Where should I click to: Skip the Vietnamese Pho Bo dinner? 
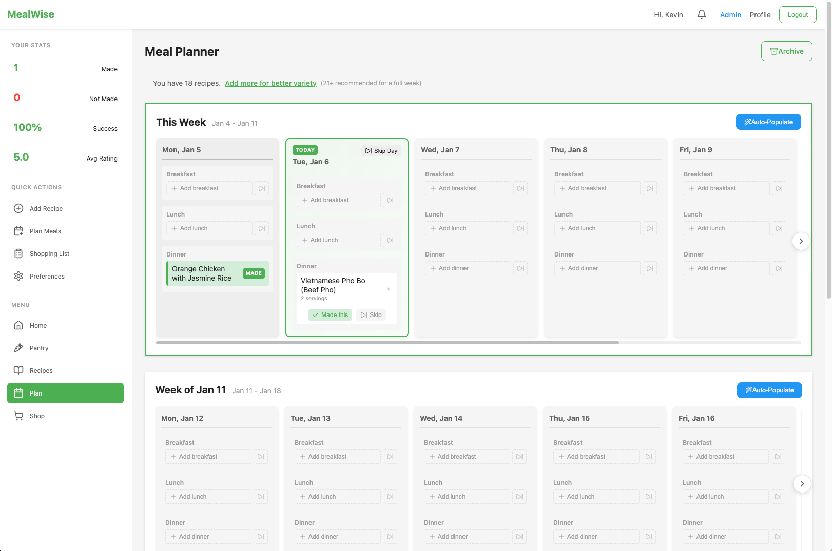(x=371, y=315)
